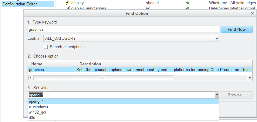The image size is (257, 122).
Task: Click the lightning icon beside display option
Action: click(x=68, y=3)
